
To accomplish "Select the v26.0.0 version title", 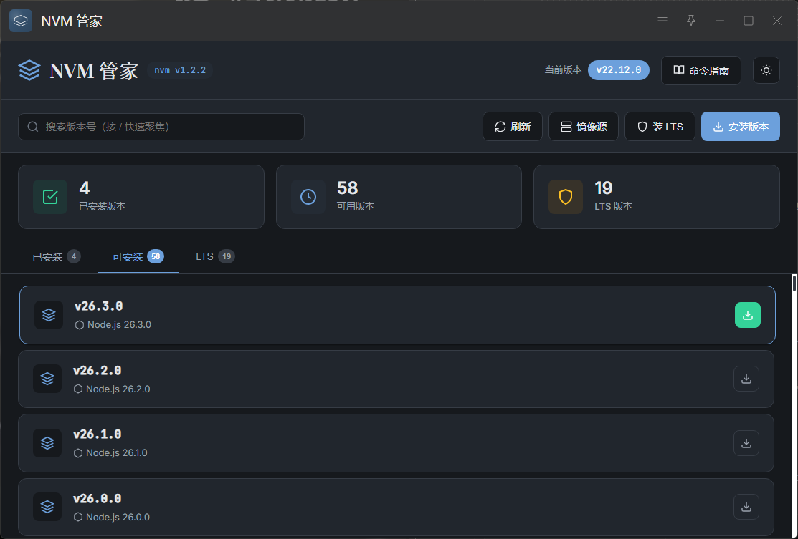I will pos(98,498).
